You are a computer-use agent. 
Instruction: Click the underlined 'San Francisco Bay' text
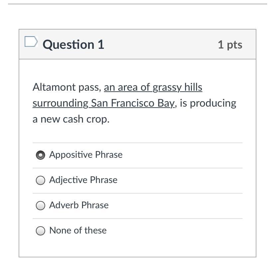click(132, 103)
